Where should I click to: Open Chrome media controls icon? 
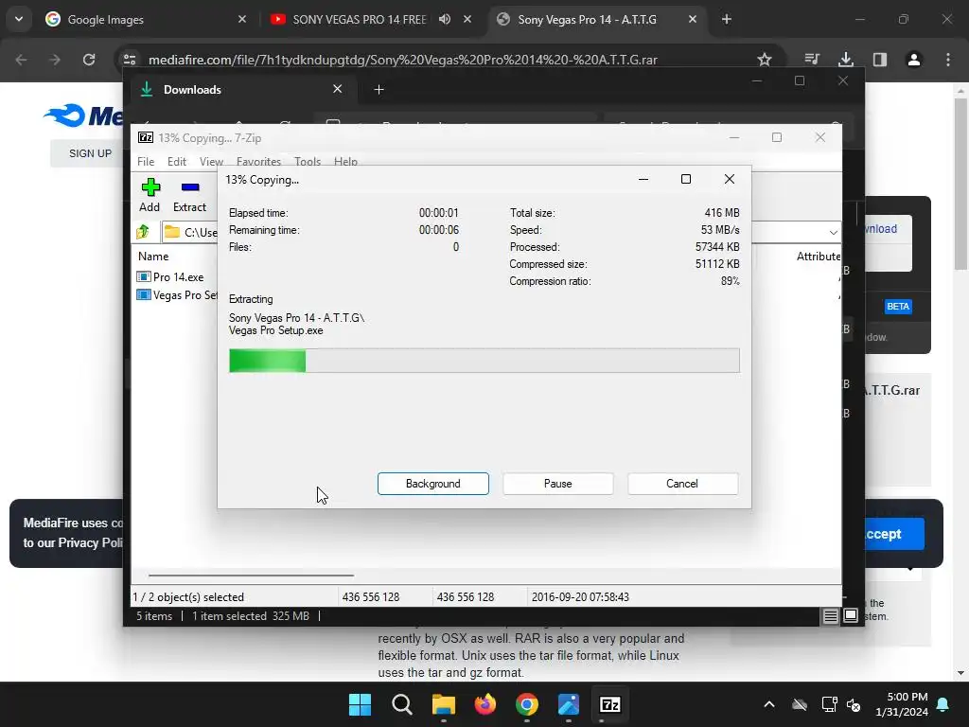click(812, 60)
